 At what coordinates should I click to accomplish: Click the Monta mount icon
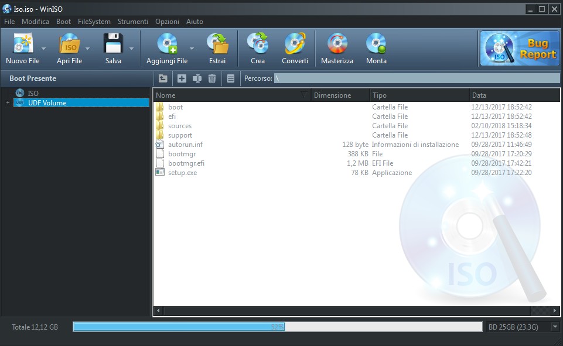(x=376, y=43)
